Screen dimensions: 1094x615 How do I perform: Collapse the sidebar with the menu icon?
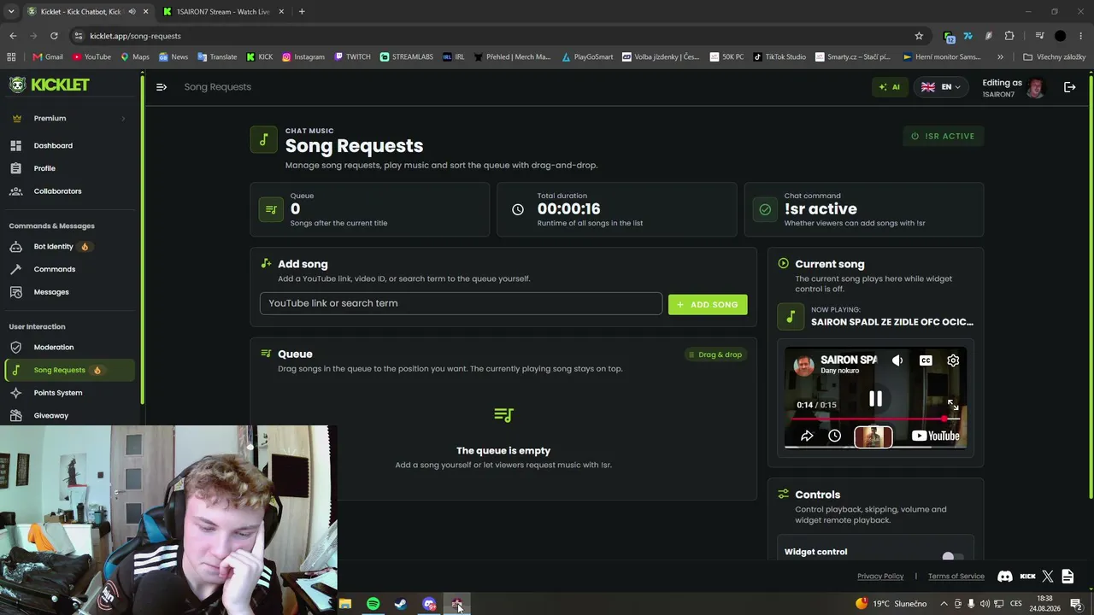[162, 86]
